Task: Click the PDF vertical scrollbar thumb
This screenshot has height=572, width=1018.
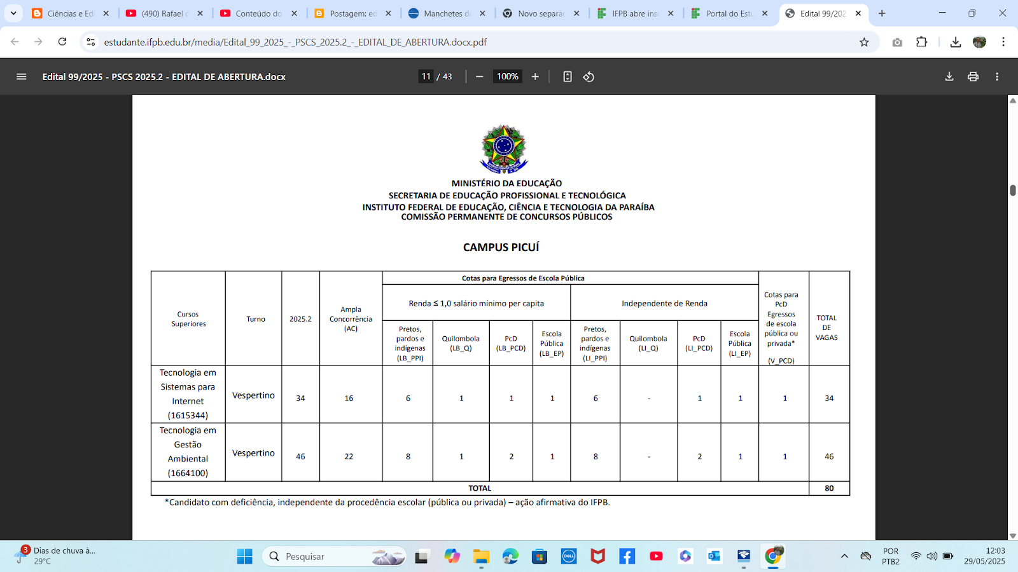Action: coord(1012,190)
